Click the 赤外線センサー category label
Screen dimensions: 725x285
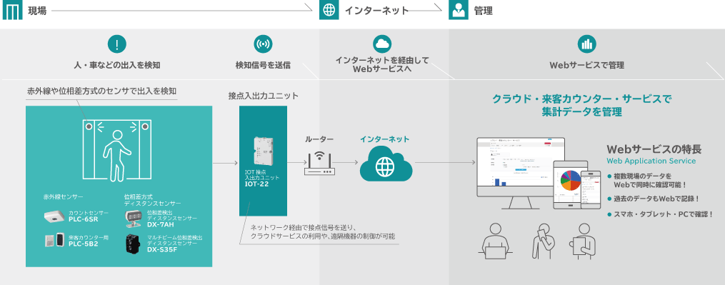(x=64, y=197)
